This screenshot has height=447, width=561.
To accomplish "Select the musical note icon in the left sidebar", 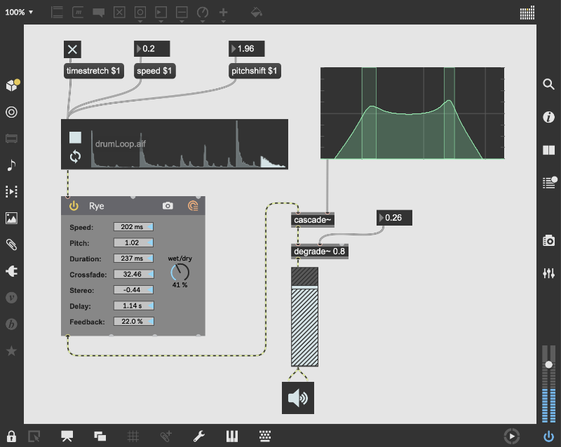I will click(x=11, y=165).
